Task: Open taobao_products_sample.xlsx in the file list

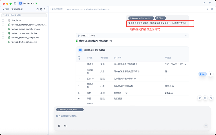Action: pos(25,38)
